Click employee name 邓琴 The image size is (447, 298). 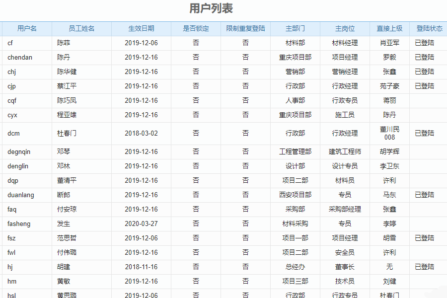64,151
